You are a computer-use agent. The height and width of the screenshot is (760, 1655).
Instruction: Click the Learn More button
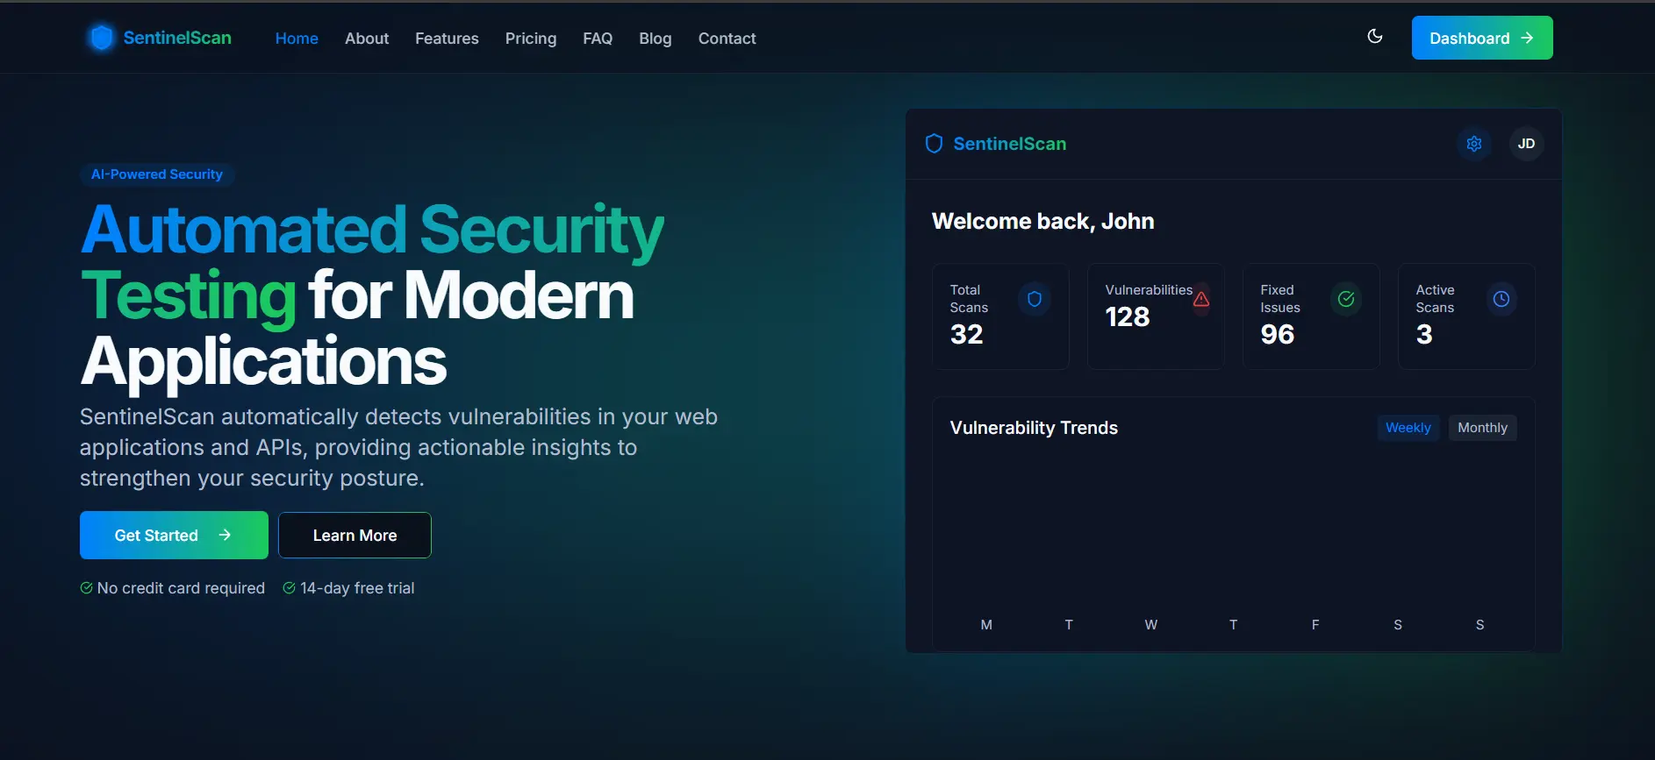click(x=355, y=536)
